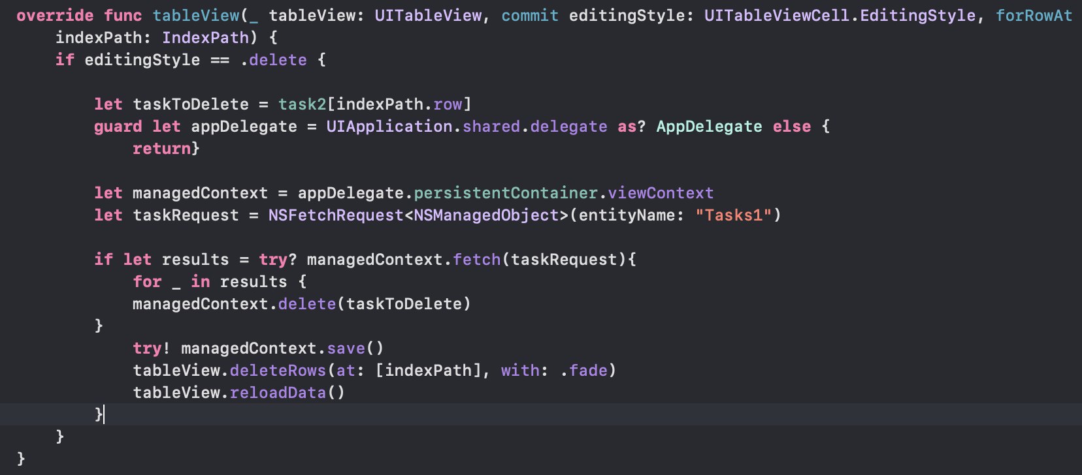Click 'entityName:' argument label
This screenshot has width=1082, height=475.
[x=631, y=215]
